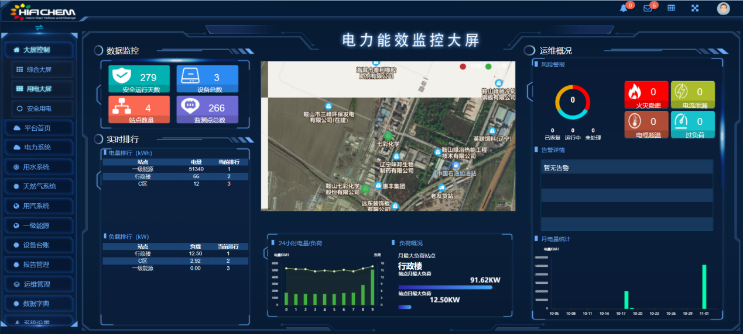Click 已恢复 count label
The image size is (743, 334).
click(552, 138)
